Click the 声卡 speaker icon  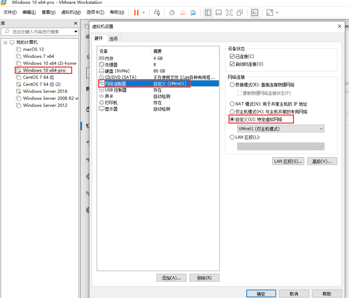point(102,96)
